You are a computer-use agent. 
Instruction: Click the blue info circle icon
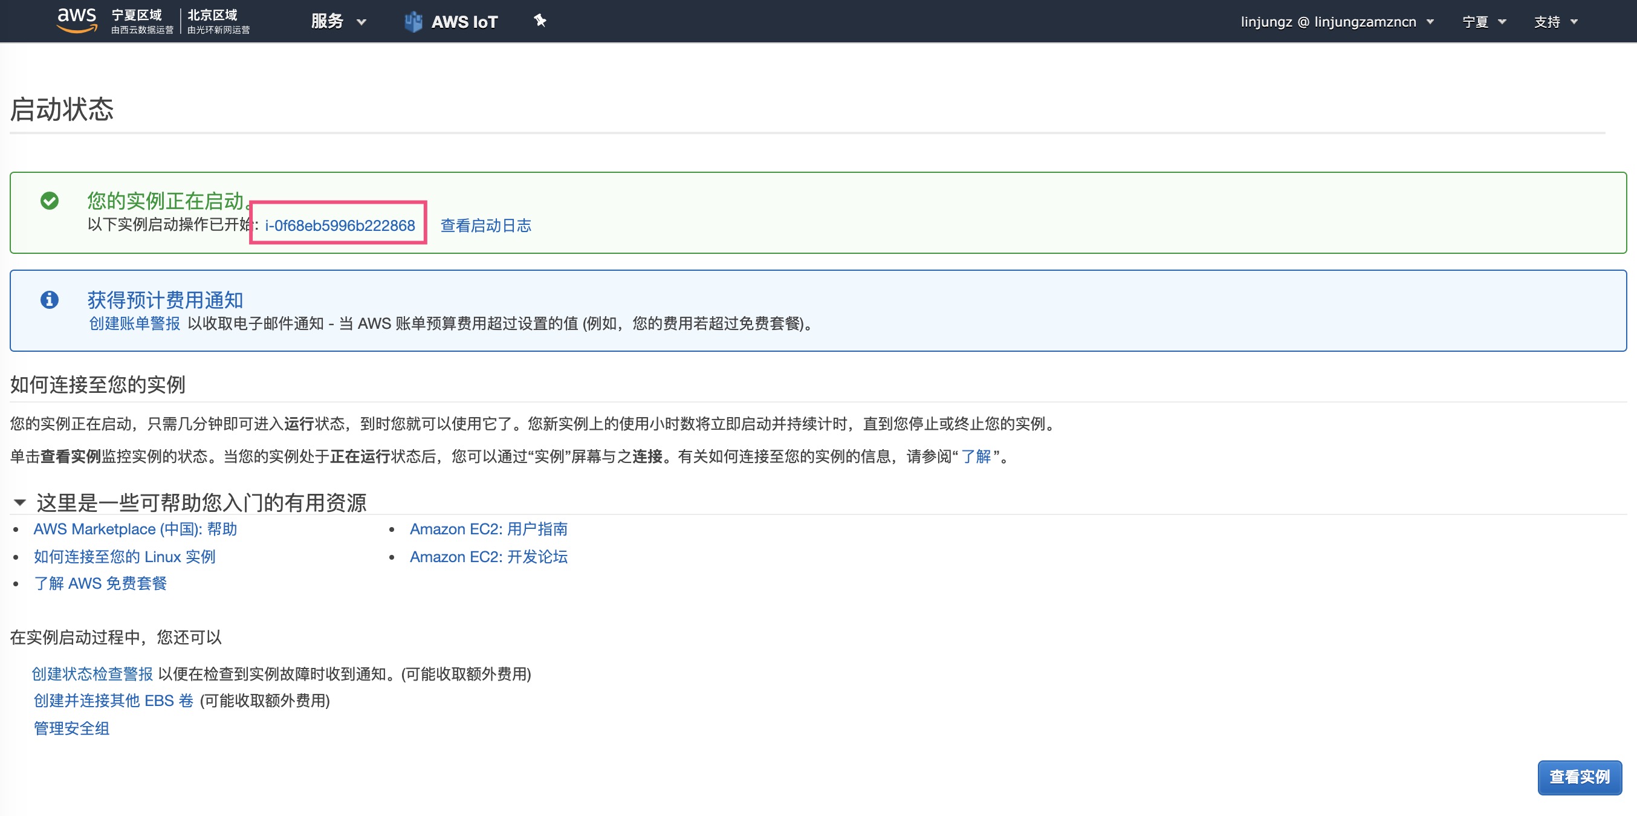point(50,299)
